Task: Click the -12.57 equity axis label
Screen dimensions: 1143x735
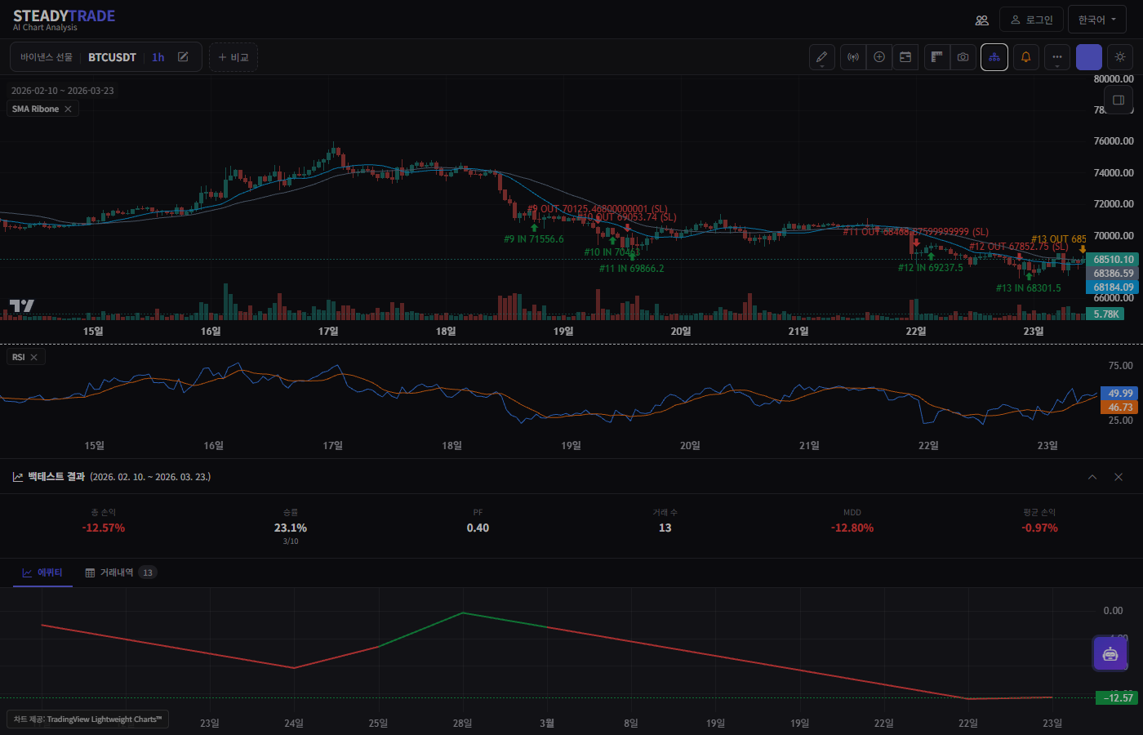Action: (x=1117, y=697)
